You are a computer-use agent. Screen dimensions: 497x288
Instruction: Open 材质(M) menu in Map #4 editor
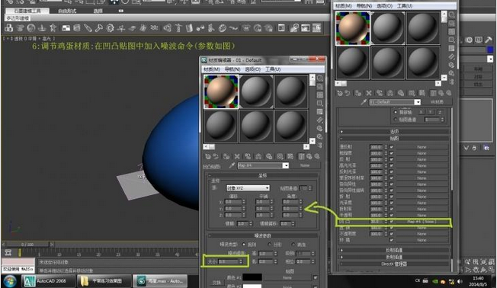coord(211,69)
